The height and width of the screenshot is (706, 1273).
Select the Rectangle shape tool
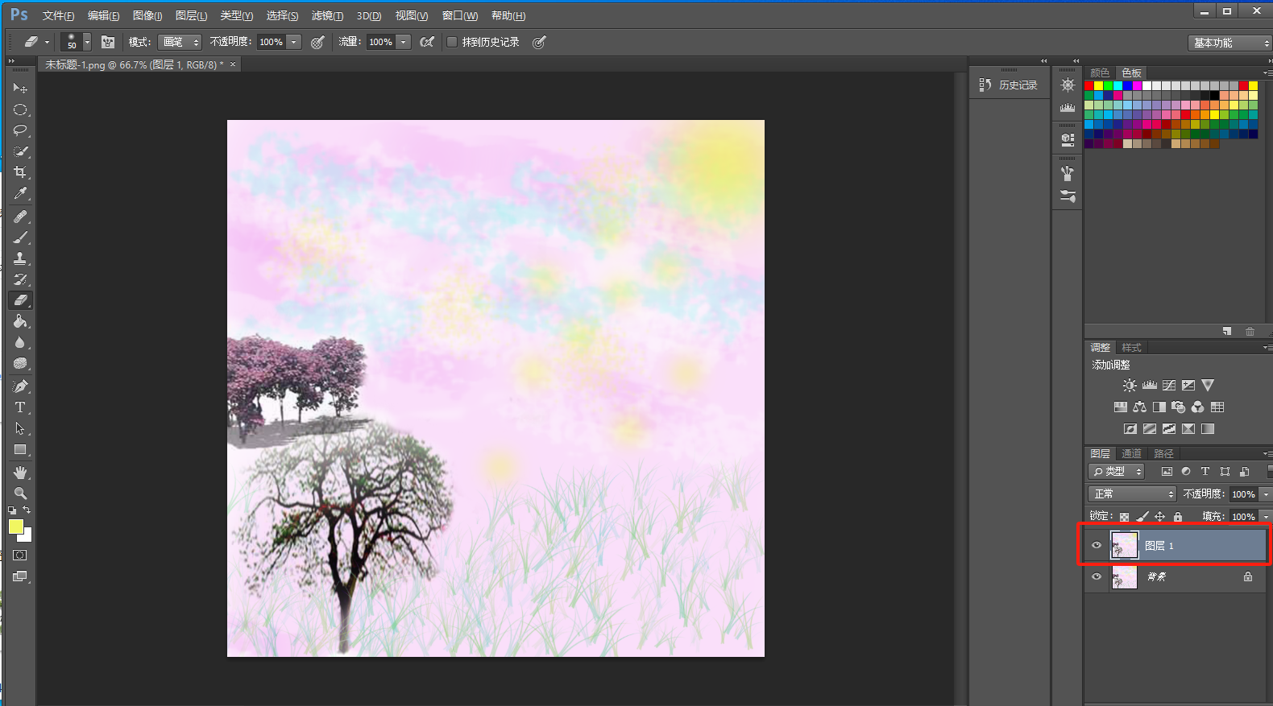[x=20, y=450]
